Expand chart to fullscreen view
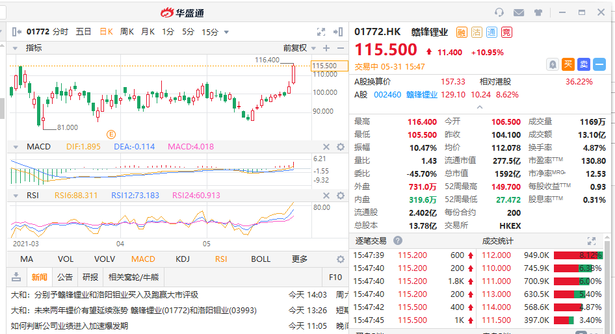The width and height of the screenshot is (615, 334). tap(321, 32)
